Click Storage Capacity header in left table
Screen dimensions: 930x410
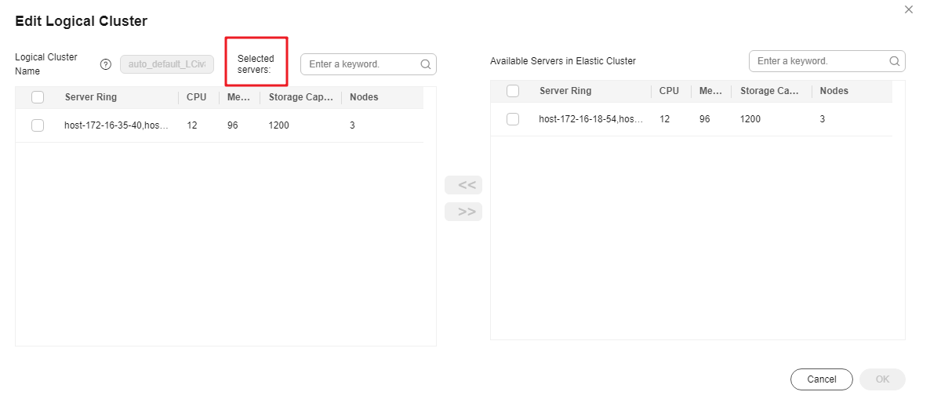pos(300,97)
